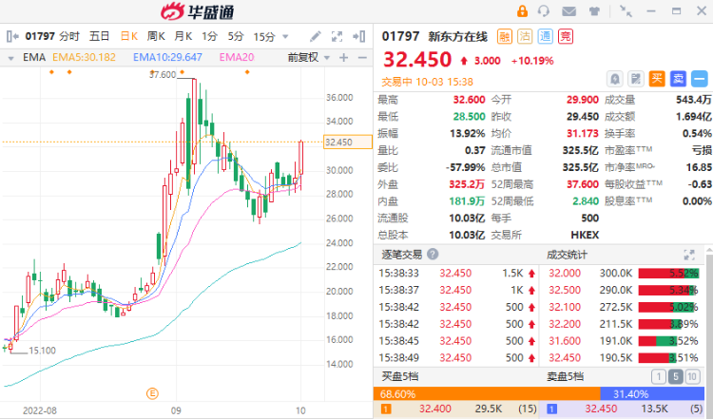The image size is (713, 419).
Task: Expand the trade statistics panel icon
Action: click(x=689, y=255)
